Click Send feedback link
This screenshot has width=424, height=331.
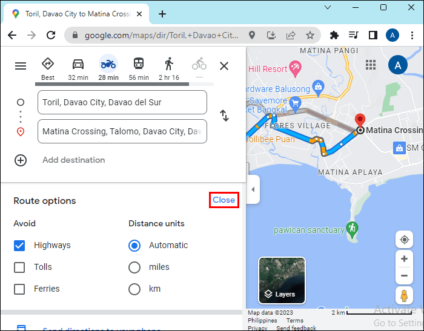(x=296, y=328)
